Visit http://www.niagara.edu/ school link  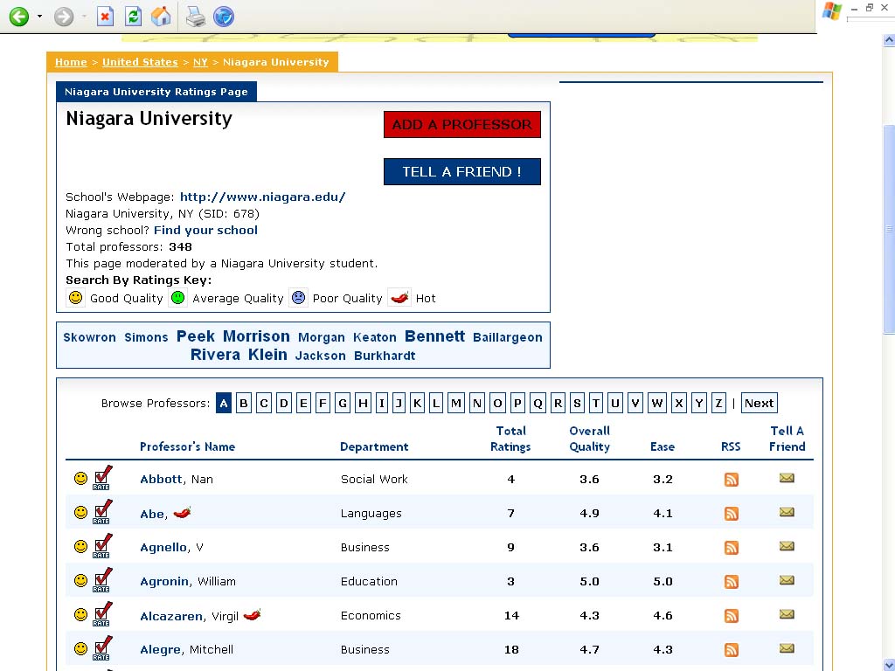tap(262, 197)
